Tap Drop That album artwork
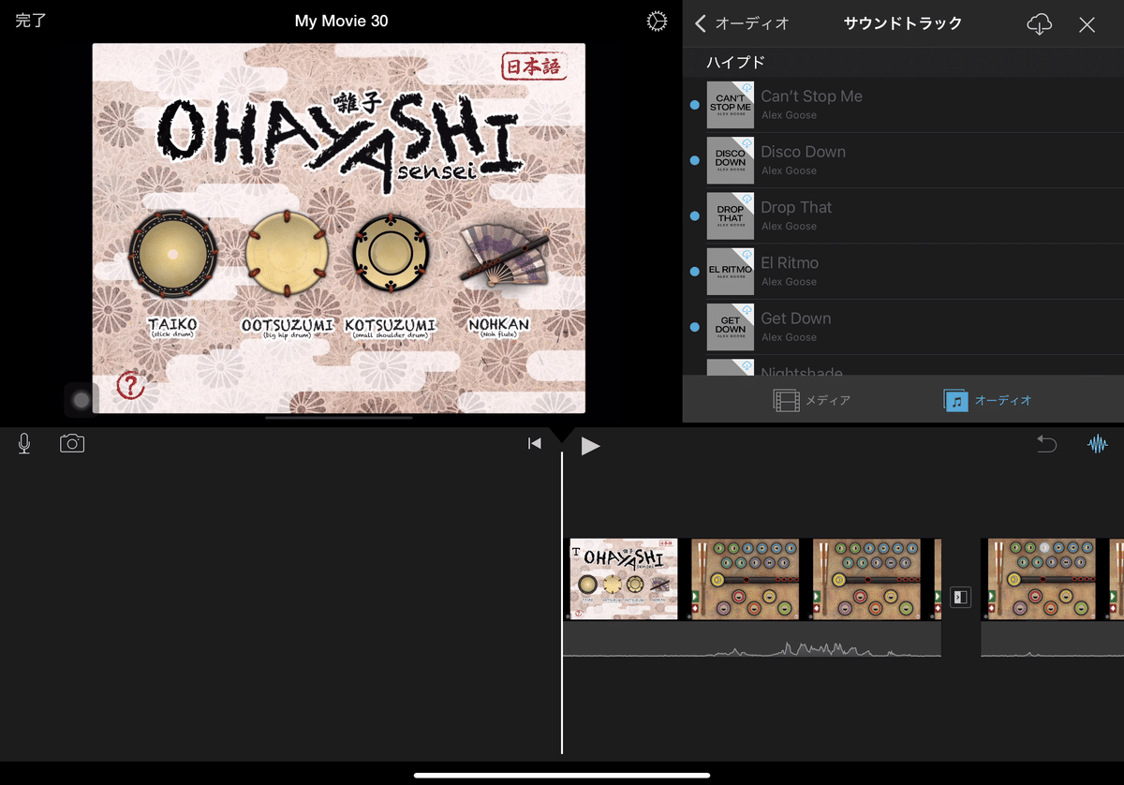 731,215
